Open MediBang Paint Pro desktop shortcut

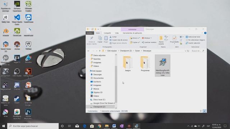(x=17, y=114)
